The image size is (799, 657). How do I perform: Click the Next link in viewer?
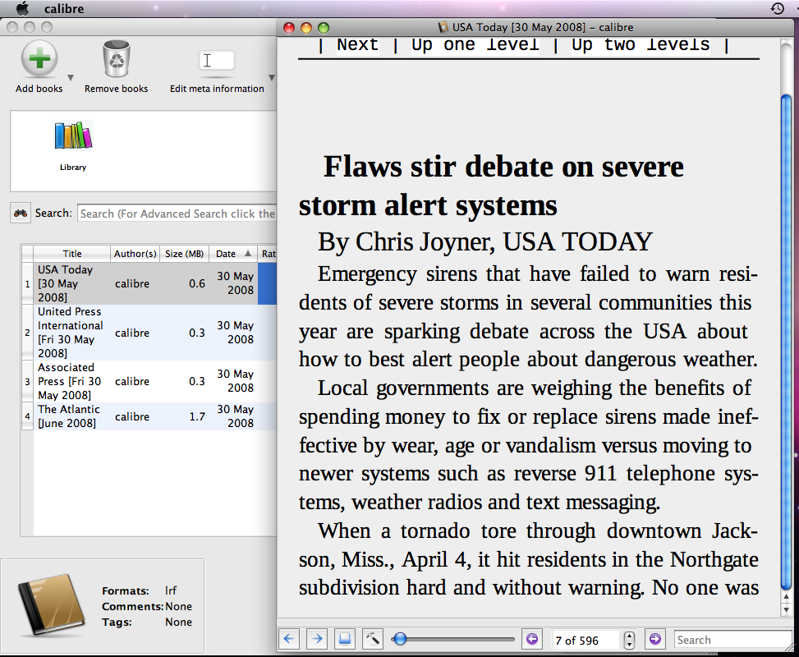(x=357, y=44)
